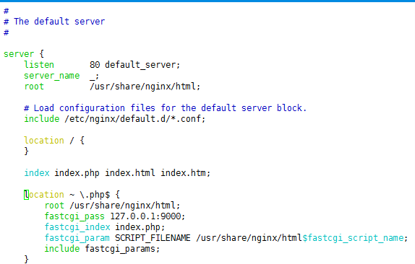The image size is (415, 264).
Task: Click the 'fastcgi_pass' directive
Action: coord(74,216)
